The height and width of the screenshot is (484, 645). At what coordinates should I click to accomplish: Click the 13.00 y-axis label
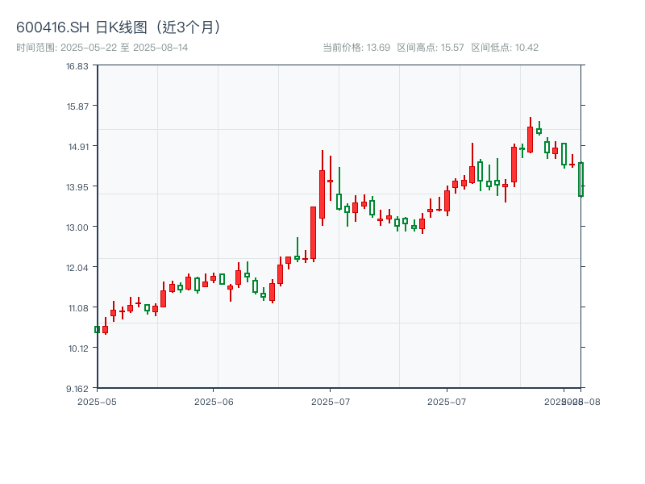(x=77, y=227)
